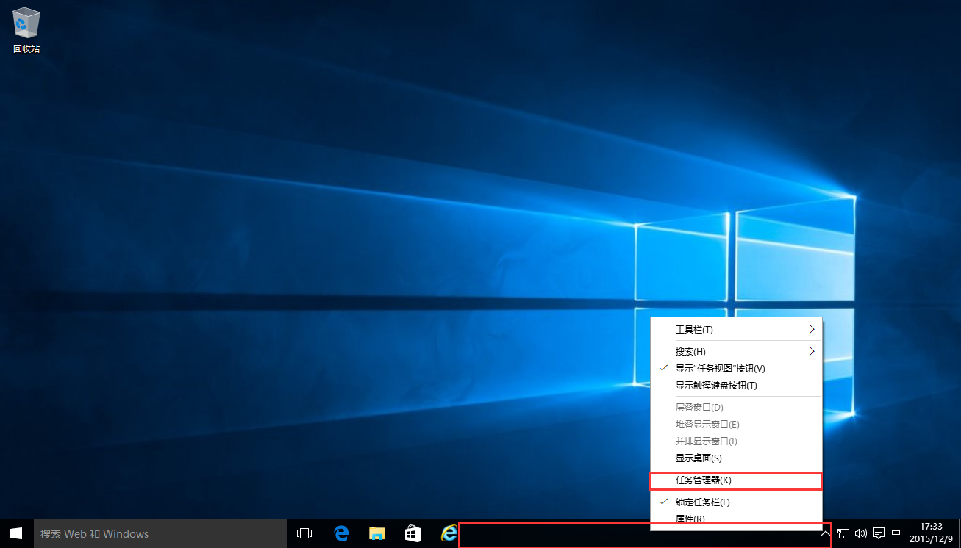This screenshot has height=548, width=961.
Task: Open the Windows Store taskbar icon
Action: pos(413,533)
